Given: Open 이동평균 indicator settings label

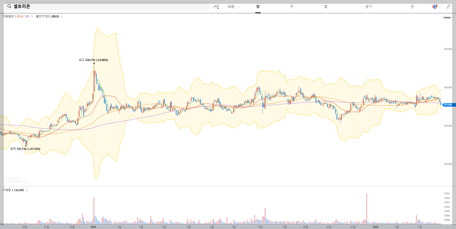Looking at the screenshot, I should [16, 16].
